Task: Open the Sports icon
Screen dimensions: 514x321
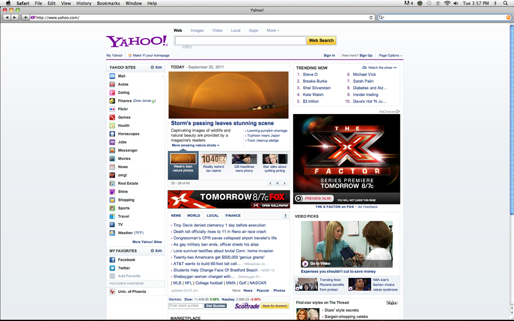Action: click(112, 208)
